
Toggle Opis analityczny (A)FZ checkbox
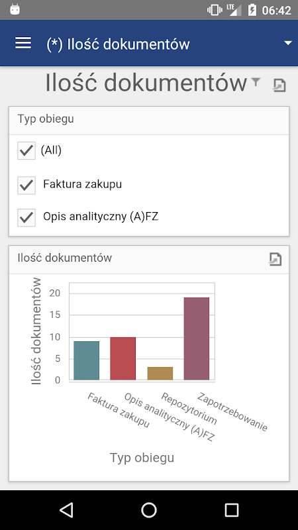click(x=26, y=217)
